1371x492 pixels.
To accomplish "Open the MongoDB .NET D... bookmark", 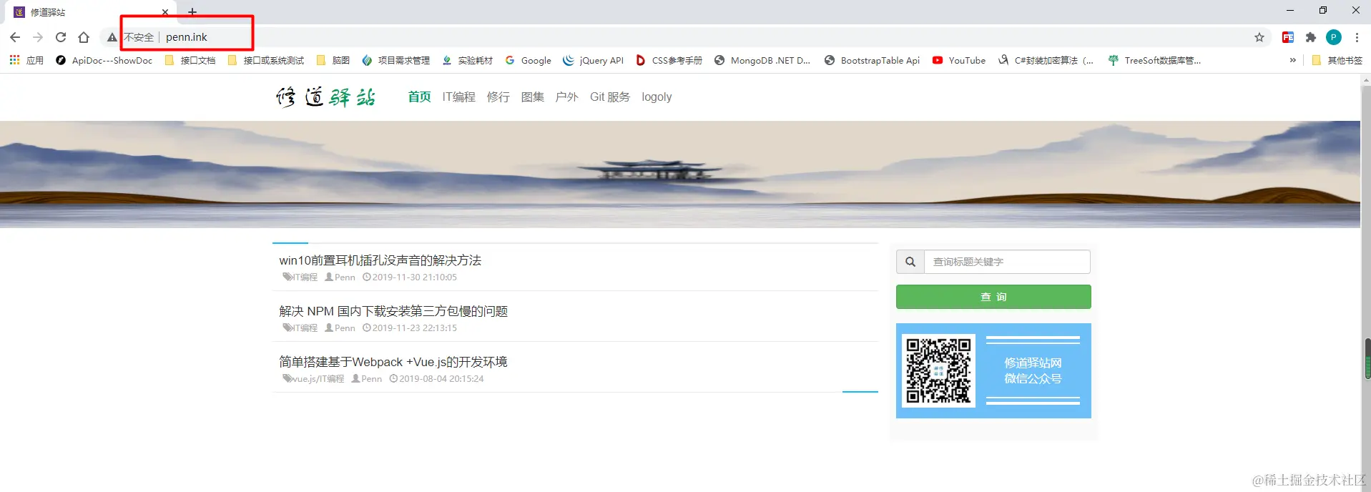I will pyautogui.click(x=762, y=60).
